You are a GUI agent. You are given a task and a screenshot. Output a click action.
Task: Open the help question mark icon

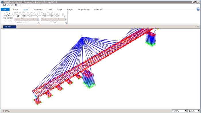click(x=198, y=9)
